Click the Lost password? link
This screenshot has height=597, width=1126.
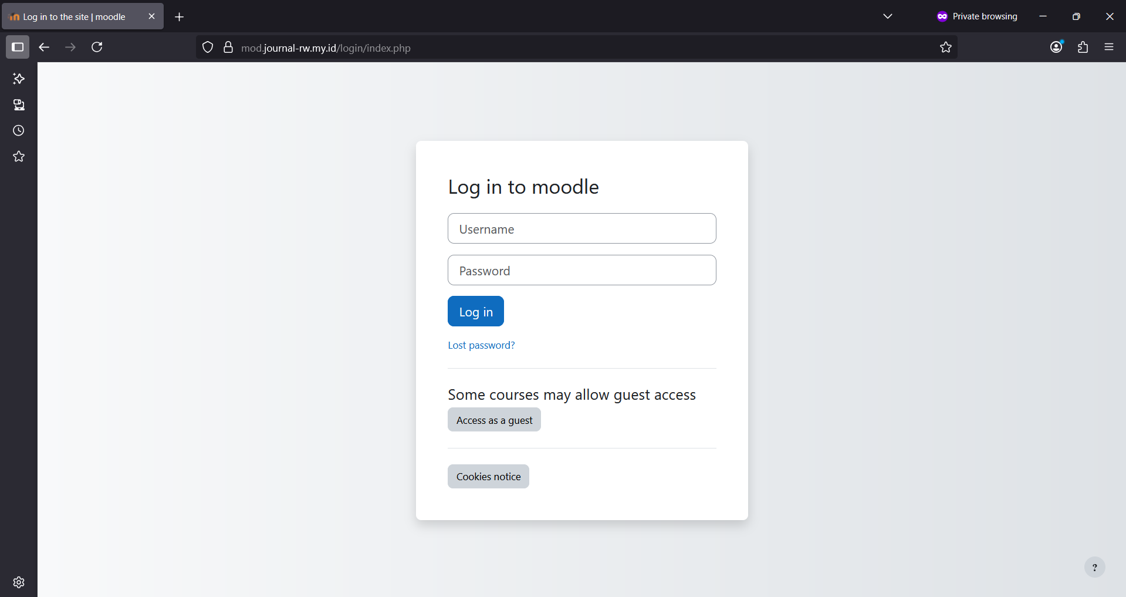[x=481, y=345]
